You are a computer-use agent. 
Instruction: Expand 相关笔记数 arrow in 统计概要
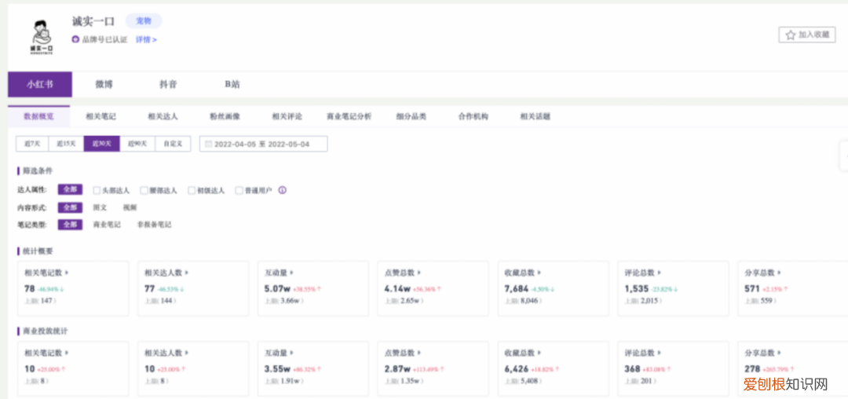(x=67, y=273)
